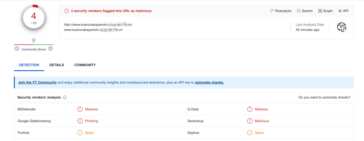The image size is (364, 141).
Task: Follow the automate checks link
Action: click(209, 82)
